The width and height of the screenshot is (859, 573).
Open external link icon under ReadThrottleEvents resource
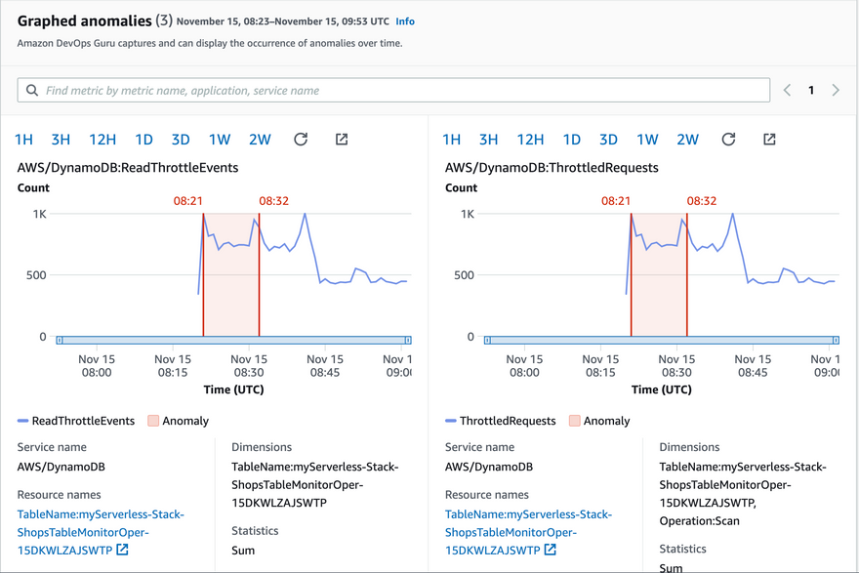pos(122,550)
